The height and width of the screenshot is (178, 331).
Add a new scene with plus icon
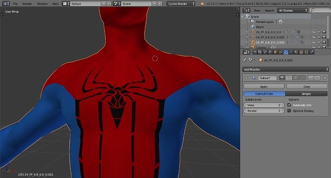pos(155,3)
